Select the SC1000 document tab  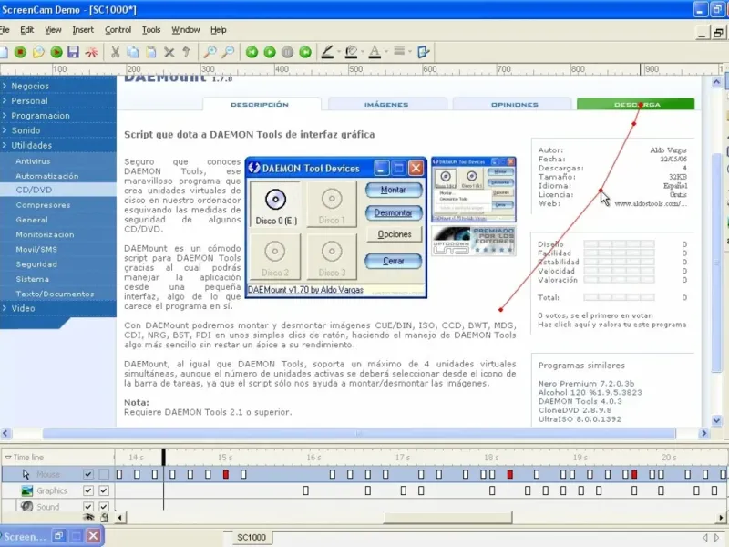coord(252,537)
